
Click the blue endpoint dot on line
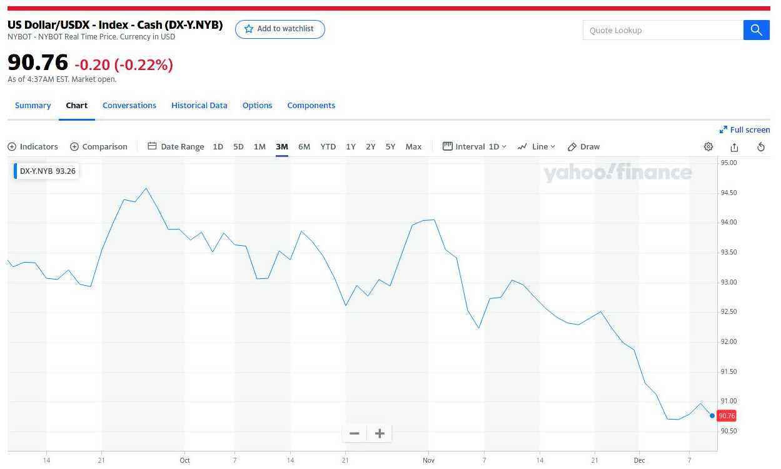(712, 415)
